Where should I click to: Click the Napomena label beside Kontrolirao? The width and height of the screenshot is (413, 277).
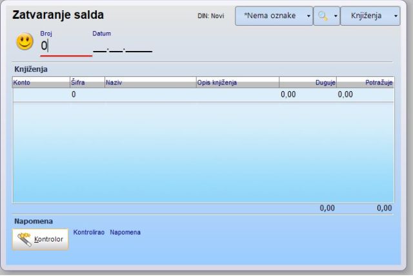tap(125, 232)
